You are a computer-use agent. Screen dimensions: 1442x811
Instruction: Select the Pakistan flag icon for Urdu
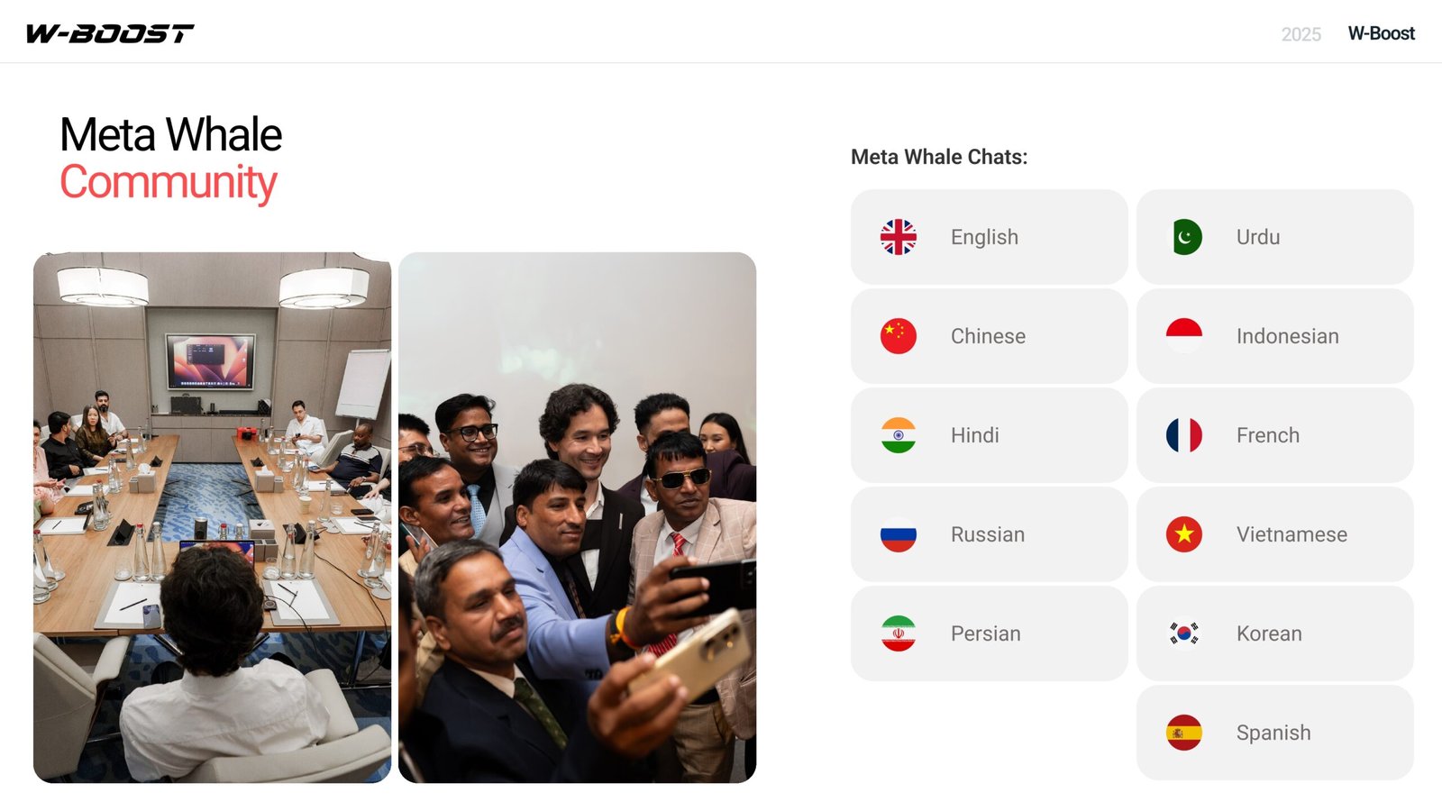coord(1183,237)
